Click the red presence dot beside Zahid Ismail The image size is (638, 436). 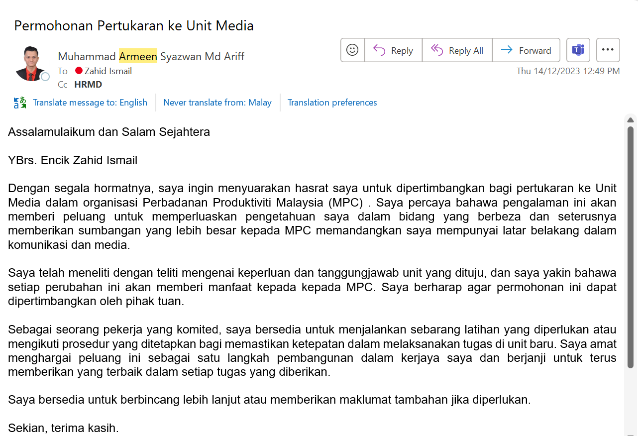(79, 71)
